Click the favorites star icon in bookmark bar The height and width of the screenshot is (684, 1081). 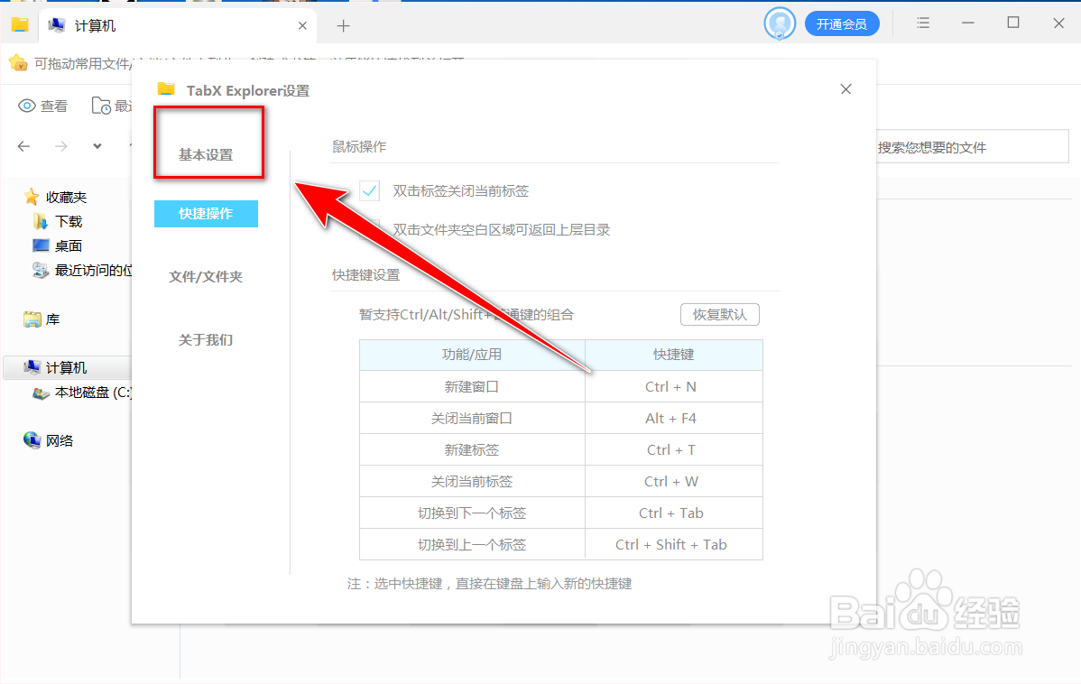18,63
